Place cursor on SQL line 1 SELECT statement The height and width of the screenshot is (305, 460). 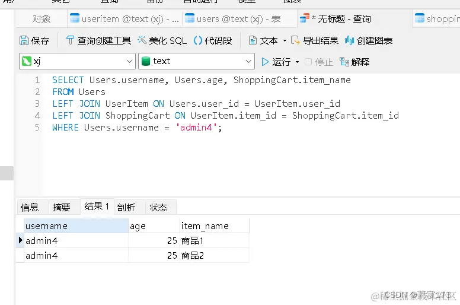pos(202,80)
